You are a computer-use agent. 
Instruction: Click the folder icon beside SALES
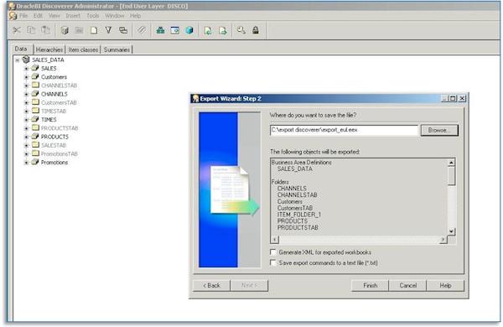(35, 68)
